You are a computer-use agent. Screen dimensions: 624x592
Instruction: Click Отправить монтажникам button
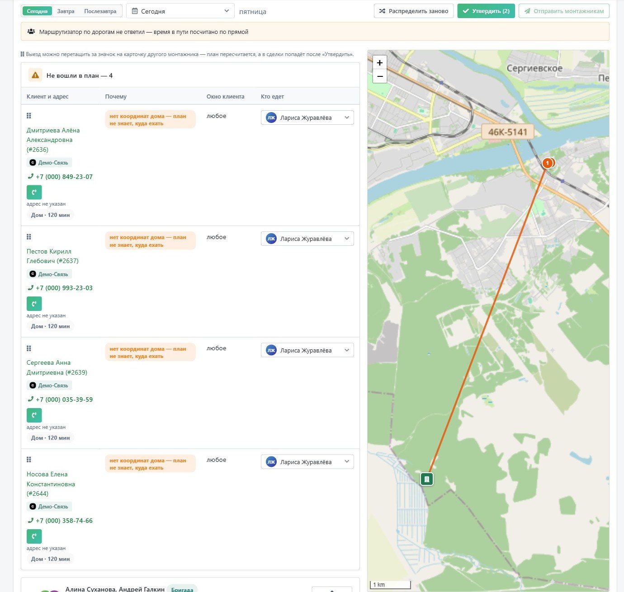click(x=564, y=11)
